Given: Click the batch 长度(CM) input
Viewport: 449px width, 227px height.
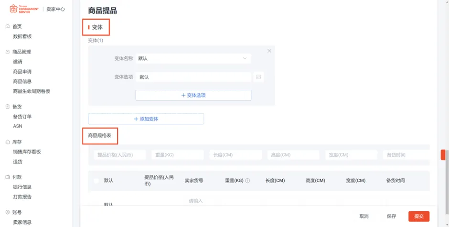Looking at the screenshot, I should [x=235, y=155].
